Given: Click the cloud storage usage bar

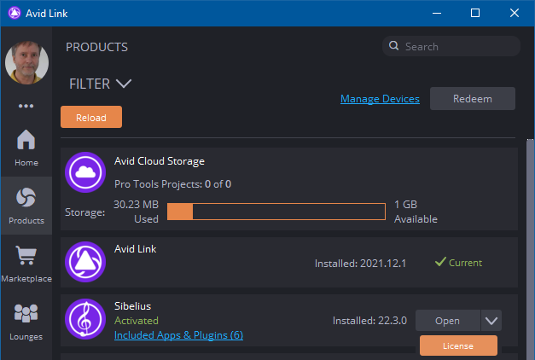Looking at the screenshot, I should pyautogui.click(x=276, y=212).
